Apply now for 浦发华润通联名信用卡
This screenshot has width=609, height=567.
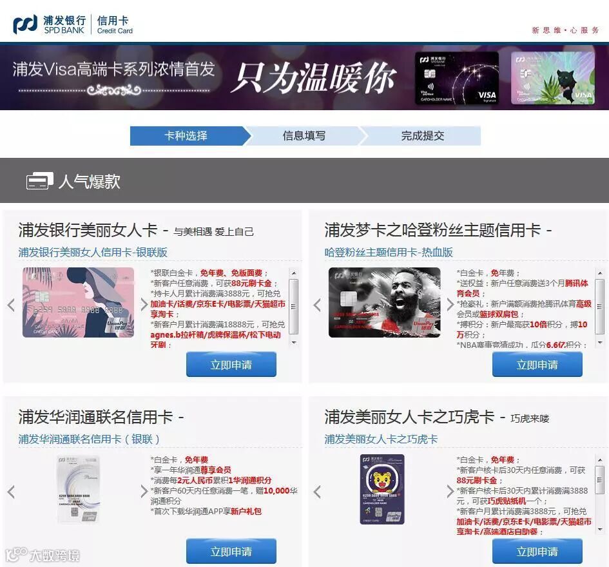[231, 552]
